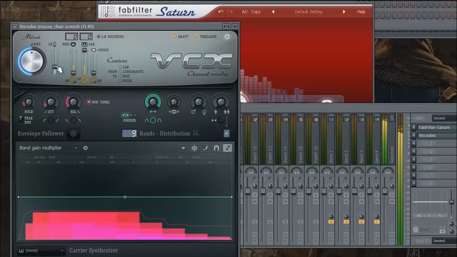This screenshot has width=457, height=257.
Task: Click the mouth icon next to Band gain multiplier
Action: click(85, 148)
